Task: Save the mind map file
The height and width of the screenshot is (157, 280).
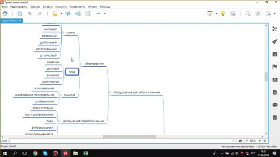Action: (20, 14)
